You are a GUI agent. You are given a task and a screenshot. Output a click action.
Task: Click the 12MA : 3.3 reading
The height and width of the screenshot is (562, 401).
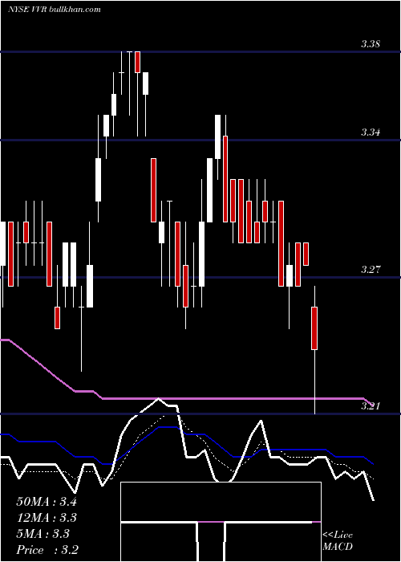pyautogui.click(x=47, y=518)
